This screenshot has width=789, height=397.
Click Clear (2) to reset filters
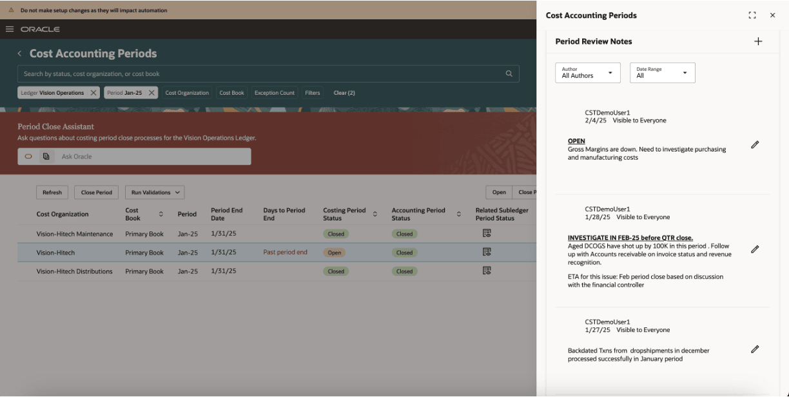tap(344, 93)
